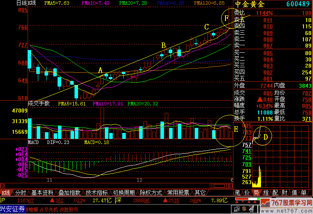Click the satellite dish icon
The width and height of the screenshot is (313, 214).
252,208
